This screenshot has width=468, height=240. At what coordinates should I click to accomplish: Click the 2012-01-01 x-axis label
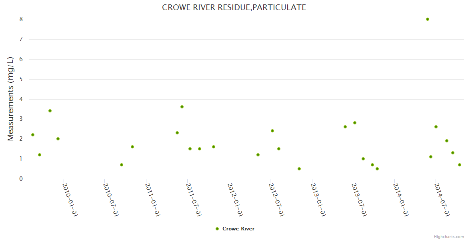coord(236,200)
